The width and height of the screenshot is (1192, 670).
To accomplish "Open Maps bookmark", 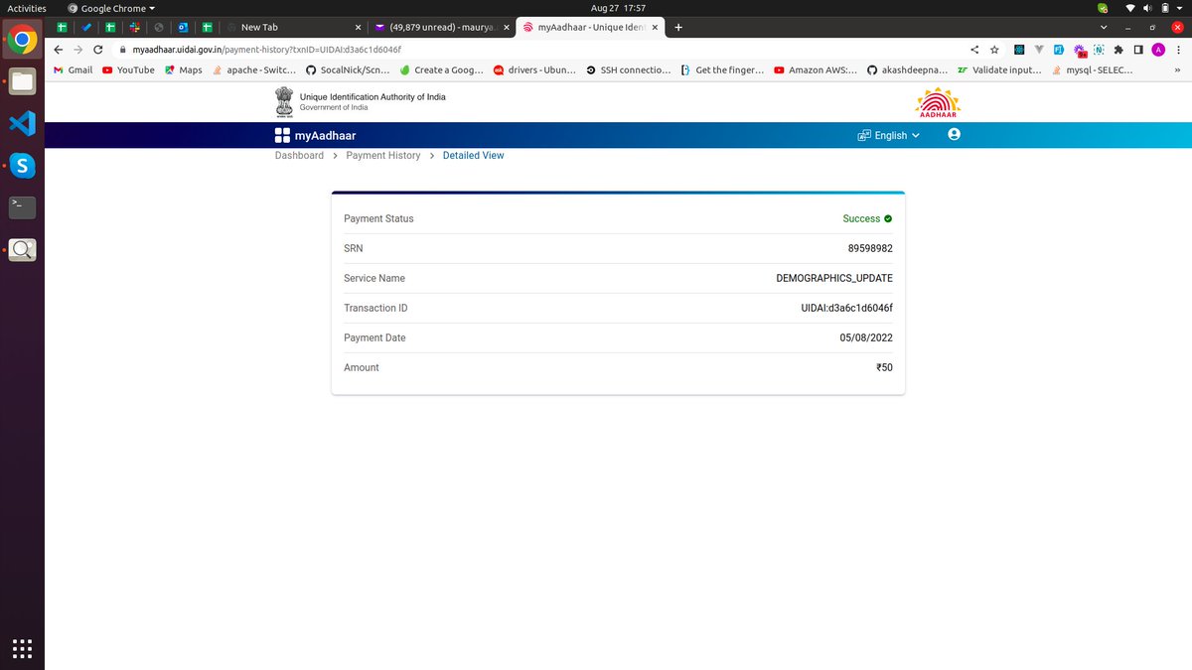I will (184, 70).
